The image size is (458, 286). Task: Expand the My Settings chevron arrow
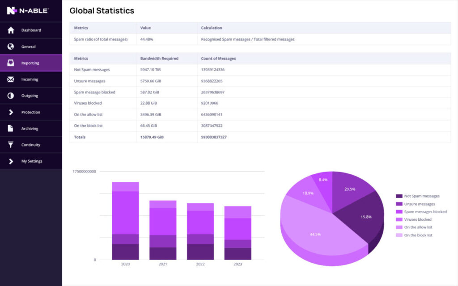[11, 161]
